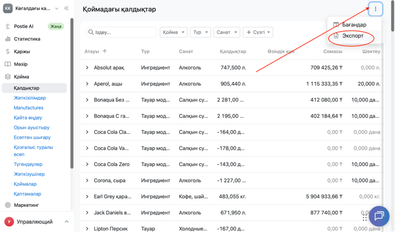This screenshot has width=395, height=232.
Task: Open the Жеткізілімдер link
Action: (29, 98)
